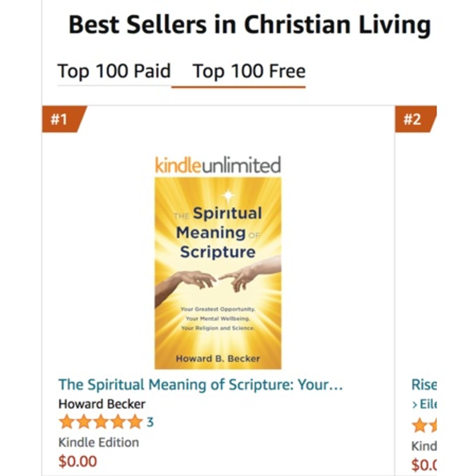Click the second book's star rating

coord(424,425)
